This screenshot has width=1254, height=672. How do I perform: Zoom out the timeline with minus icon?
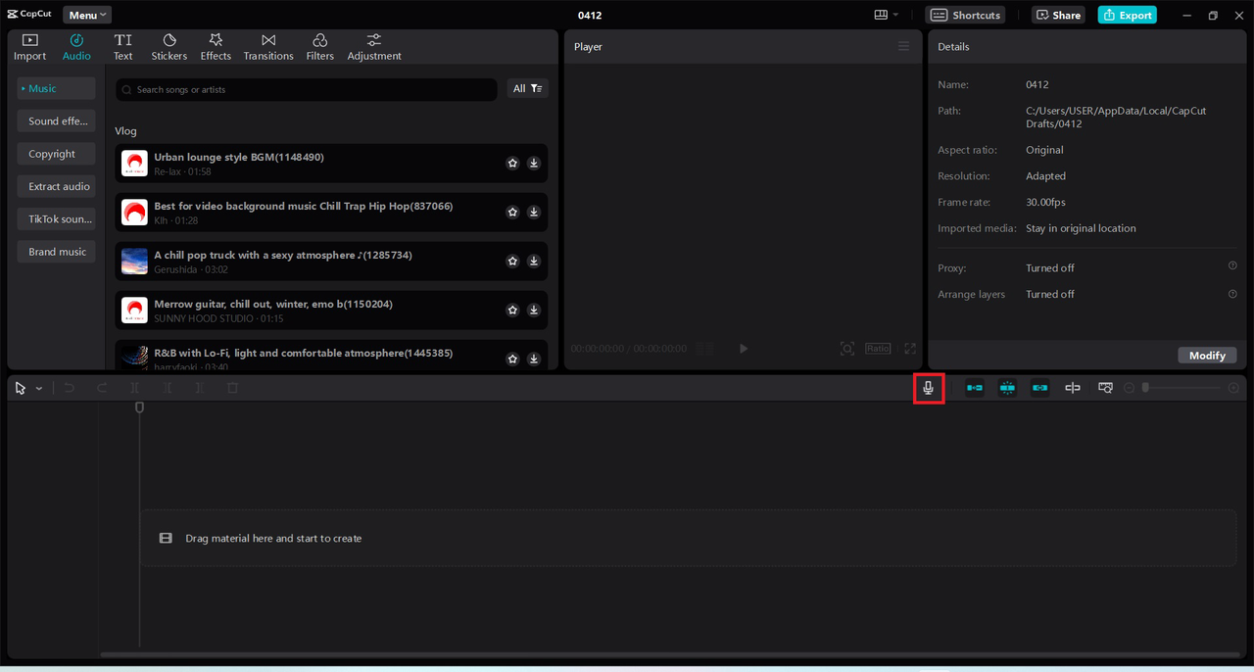1130,388
